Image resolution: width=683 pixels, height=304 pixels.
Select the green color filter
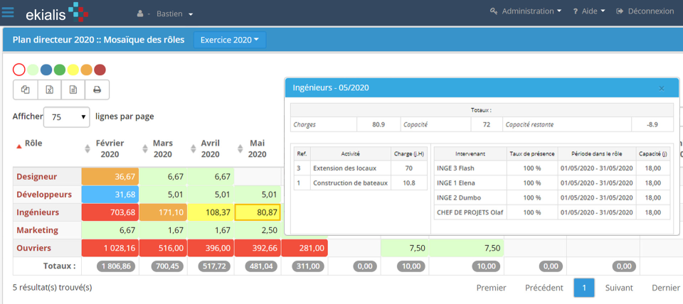click(x=60, y=70)
